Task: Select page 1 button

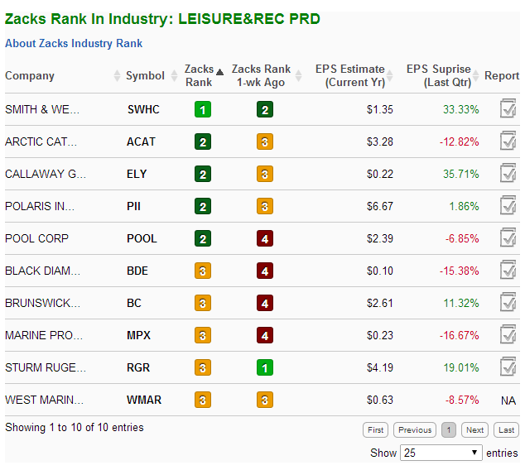Action: [x=449, y=429]
